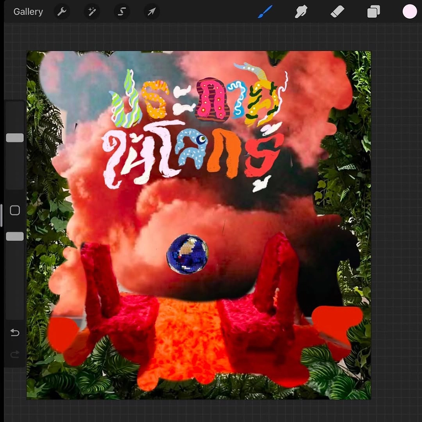The image size is (422, 422).
Task: Click the brush size slider handle
Action: pos(15,138)
